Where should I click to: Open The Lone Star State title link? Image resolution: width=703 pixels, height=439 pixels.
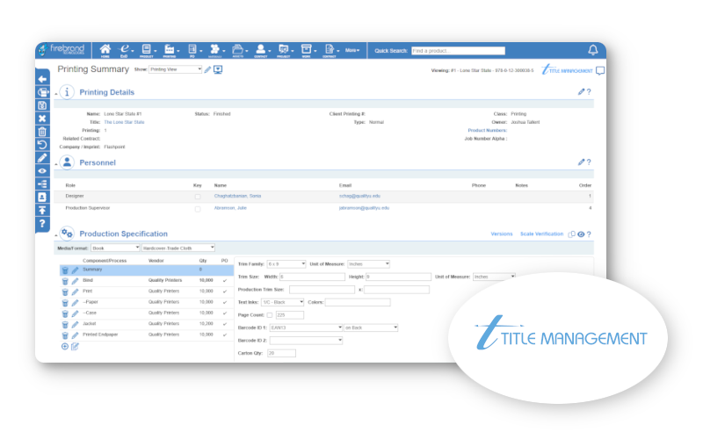[x=124, y=122]
